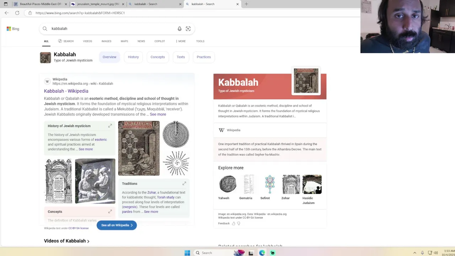
Task: Open Portae Lucis engraving image in result
Action: point(139,148)
